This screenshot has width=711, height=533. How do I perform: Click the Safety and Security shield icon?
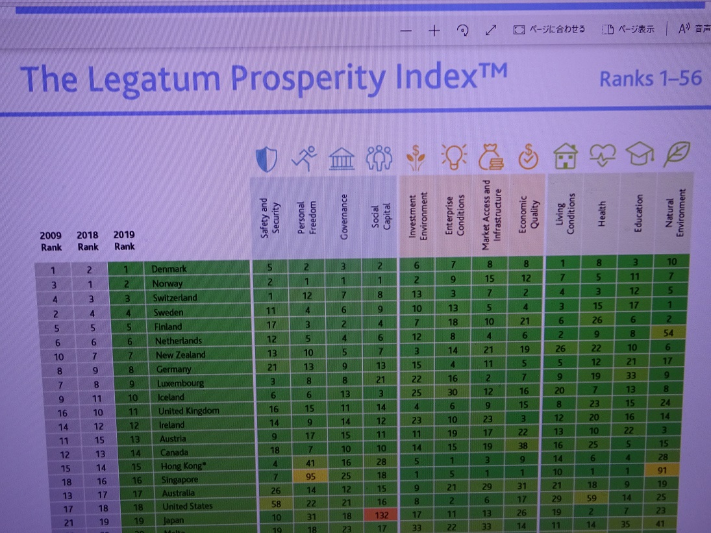coord(267,158)
